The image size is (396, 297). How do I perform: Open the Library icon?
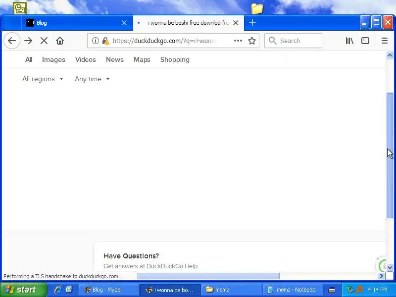pos(349,41)
